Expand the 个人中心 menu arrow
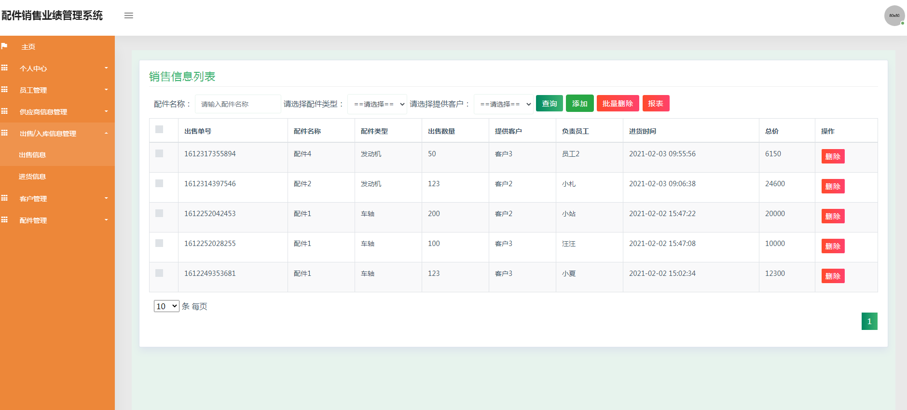The width and height of the screenshot is (907, 410). 106,68
